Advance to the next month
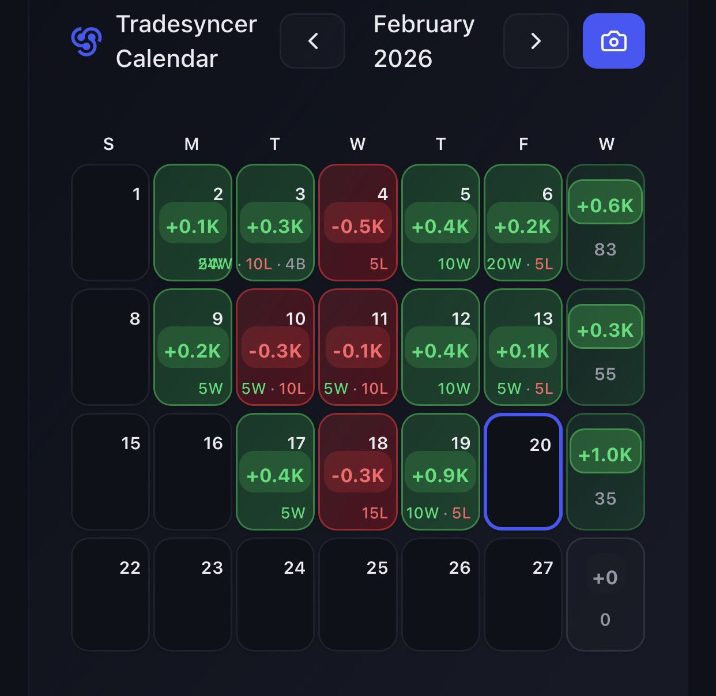 [x=536, y=41]
